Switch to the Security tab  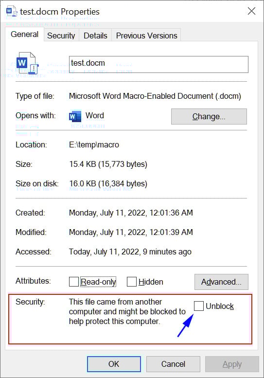point(61,36)
